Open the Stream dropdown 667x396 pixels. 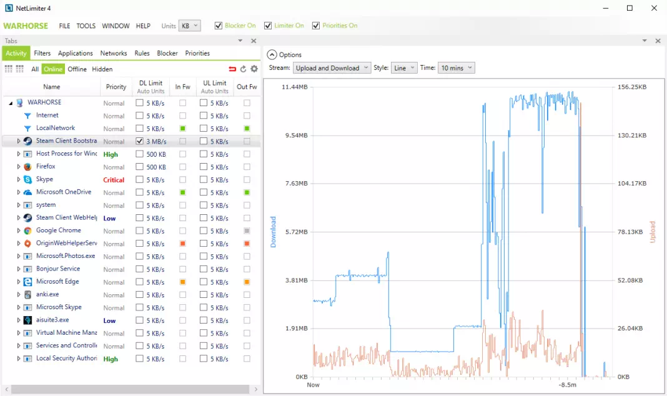(332, 68)
